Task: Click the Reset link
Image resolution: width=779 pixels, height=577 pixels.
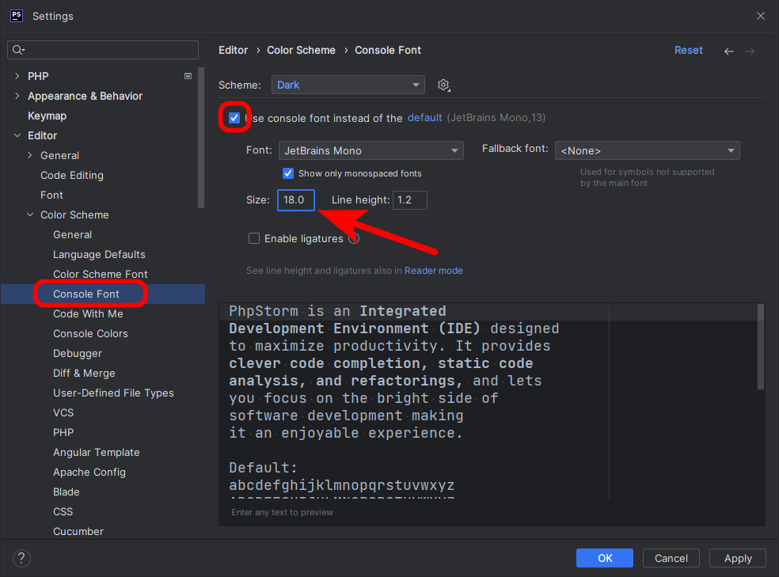Action: pos(688,50)
